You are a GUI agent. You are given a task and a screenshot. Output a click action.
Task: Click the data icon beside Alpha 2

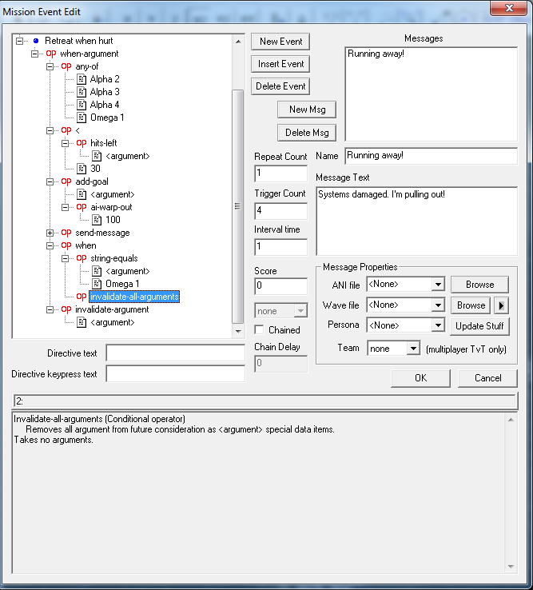click(82, 79)
